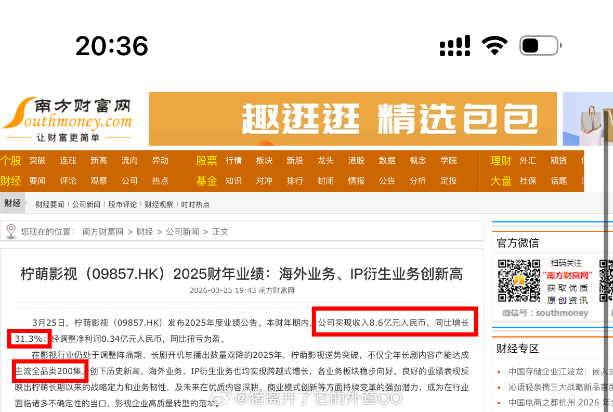Select the 个股 category heading
The height and width of the screenshot is (412, 613).
10,160
